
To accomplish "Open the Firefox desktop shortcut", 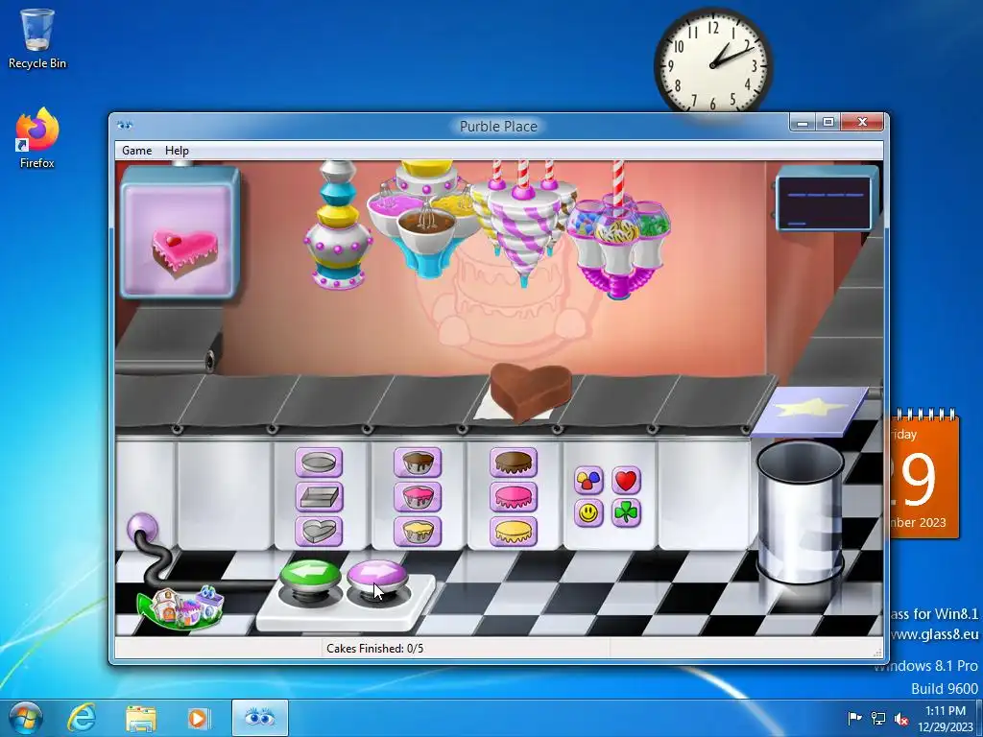I will (37, 138).
